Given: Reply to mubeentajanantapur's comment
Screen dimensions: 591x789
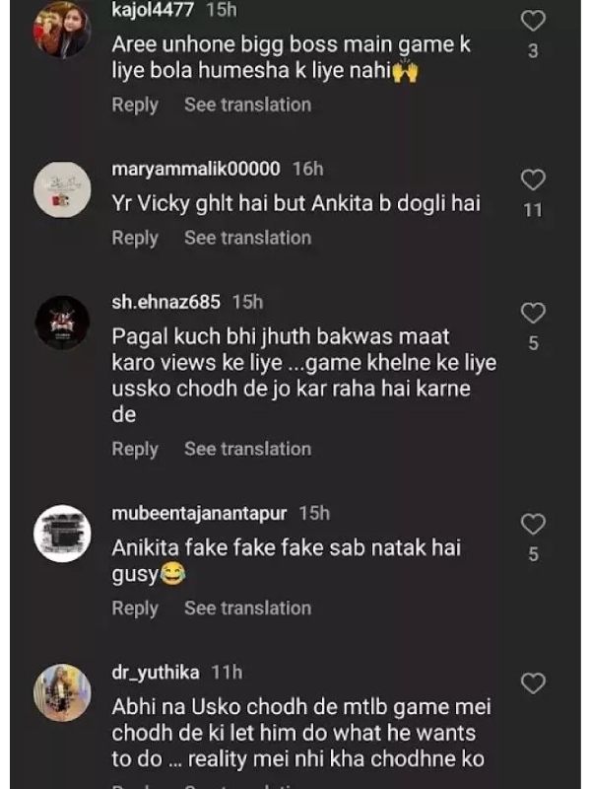Looking at the screenshot, I should point(135,609).
